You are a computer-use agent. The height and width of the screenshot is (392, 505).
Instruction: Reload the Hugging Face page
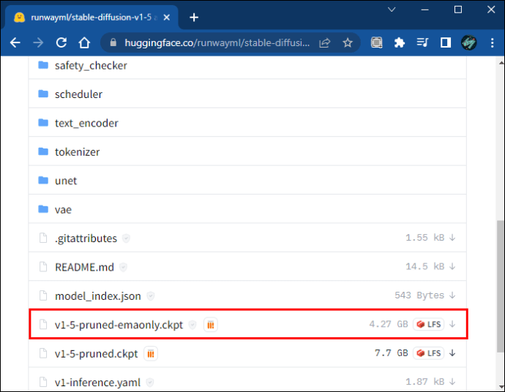click(61, 42)
